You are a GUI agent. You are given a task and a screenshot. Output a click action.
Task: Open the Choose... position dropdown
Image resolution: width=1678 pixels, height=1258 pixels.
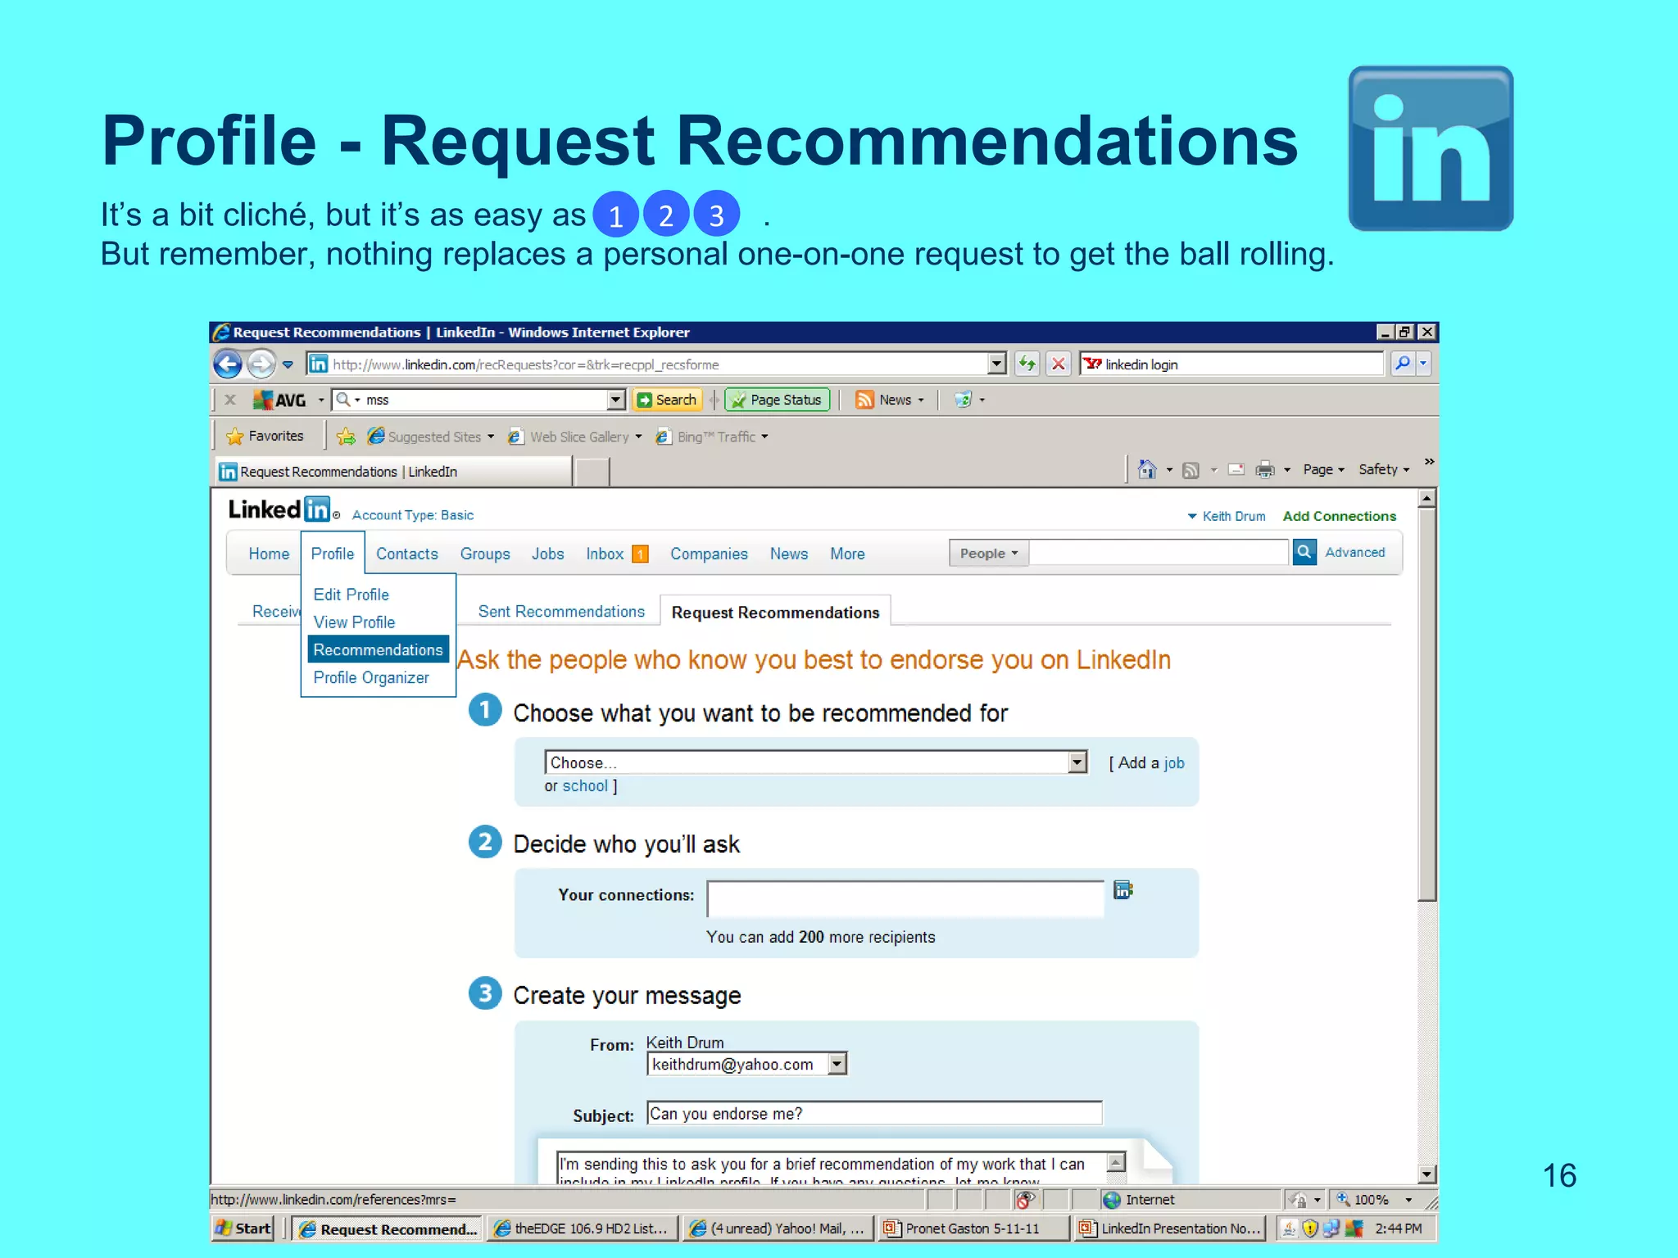(816, 762)
